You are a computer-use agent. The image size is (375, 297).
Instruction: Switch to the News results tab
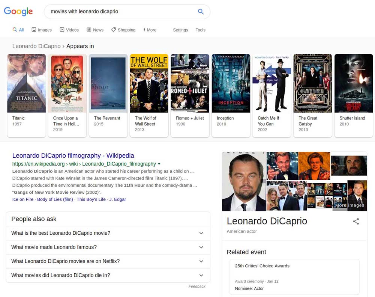pos(95,30)
